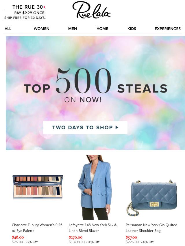Click the Top 500 Steals banner
The image size is (185, 246).
coord(95,93)
